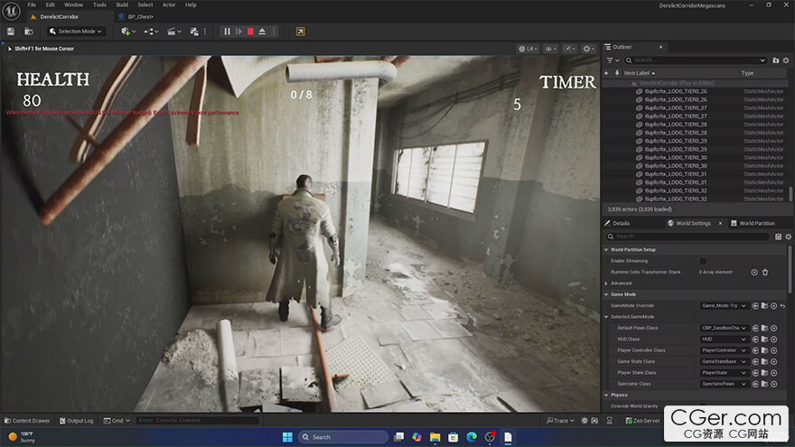Click the Save Current Level icon
This screenshot has width=795, height=447.
click(x=11, y=32)
